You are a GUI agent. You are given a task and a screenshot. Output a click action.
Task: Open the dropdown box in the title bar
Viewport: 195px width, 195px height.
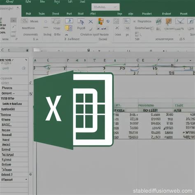105,7
